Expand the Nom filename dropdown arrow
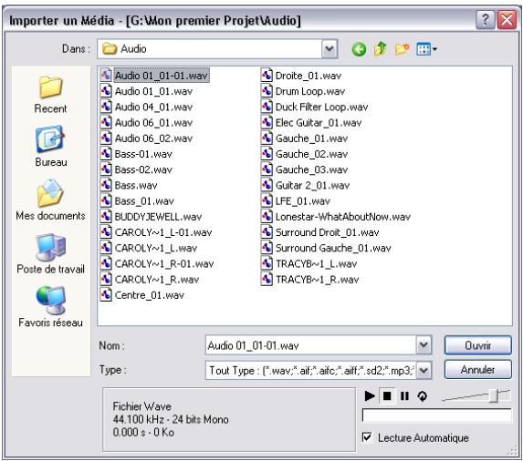 (x=424, y=344)
